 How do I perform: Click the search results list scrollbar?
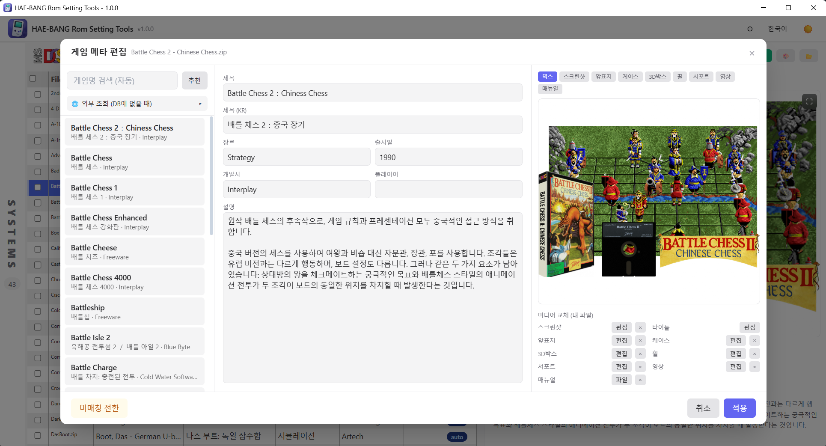point(211,176)
